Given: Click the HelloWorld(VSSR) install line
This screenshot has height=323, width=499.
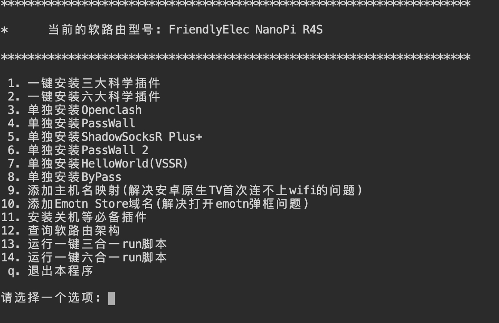Looking at the screenshot, I should [x=98, y=164].
